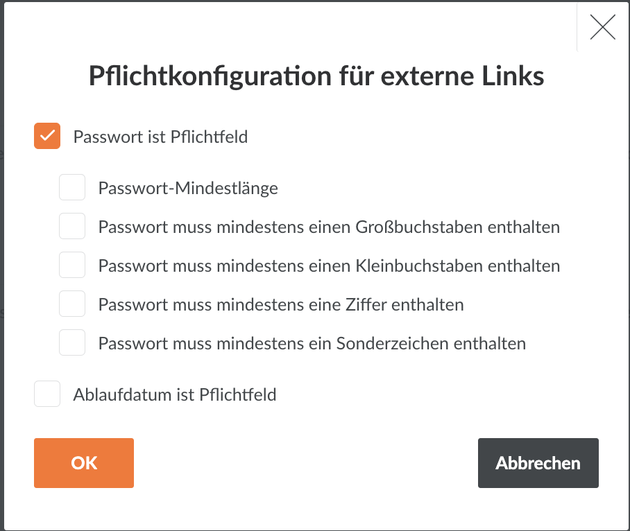Confirm with the orange OK button
The image size is (630, 531).
click(84, 463)
